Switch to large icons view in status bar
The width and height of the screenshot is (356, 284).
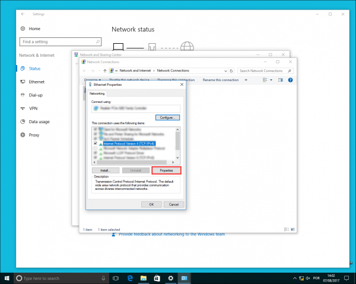click(x=293, y=230)
